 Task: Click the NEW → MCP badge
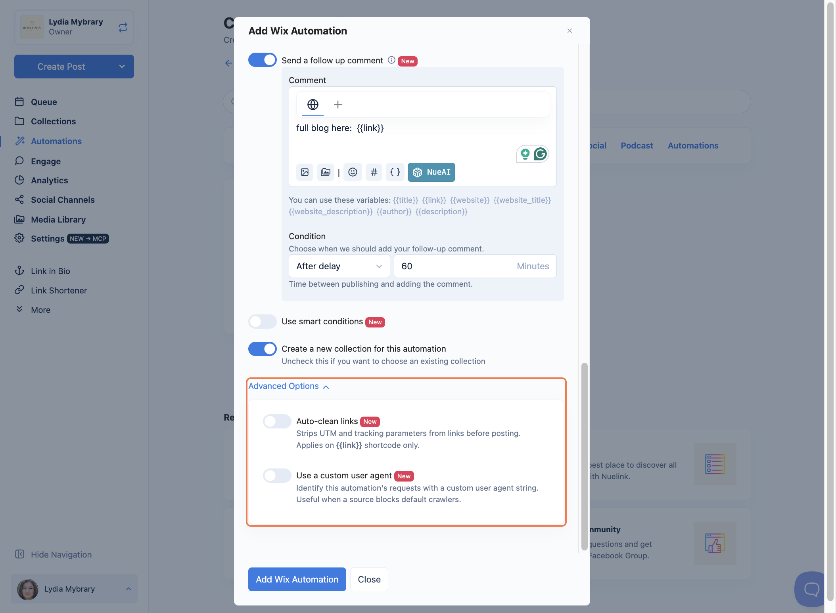tap(88, 238)
